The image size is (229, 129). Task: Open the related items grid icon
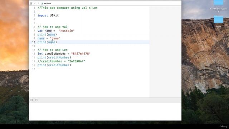pos(31,3)
